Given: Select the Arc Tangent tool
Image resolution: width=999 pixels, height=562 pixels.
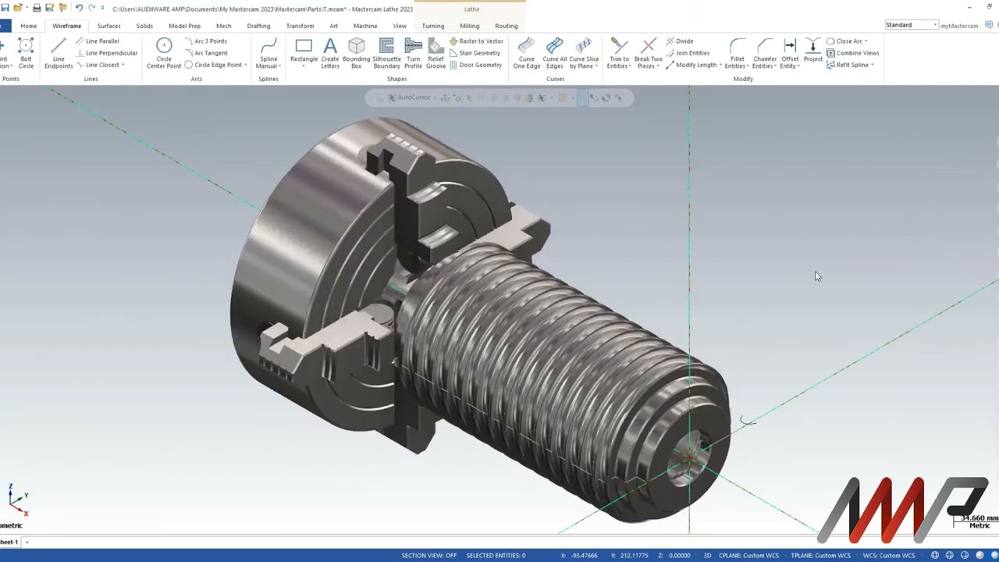Looking at the screenshot, I should pos(205,53).
